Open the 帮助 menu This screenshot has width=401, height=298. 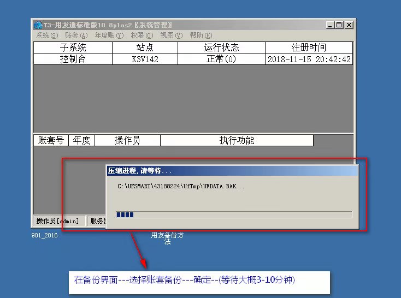point(200,35)
